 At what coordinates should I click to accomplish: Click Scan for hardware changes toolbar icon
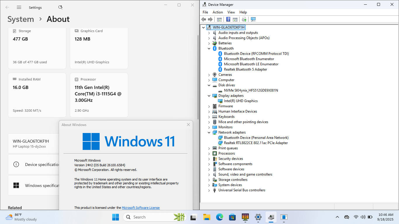[x=253, y=19]
